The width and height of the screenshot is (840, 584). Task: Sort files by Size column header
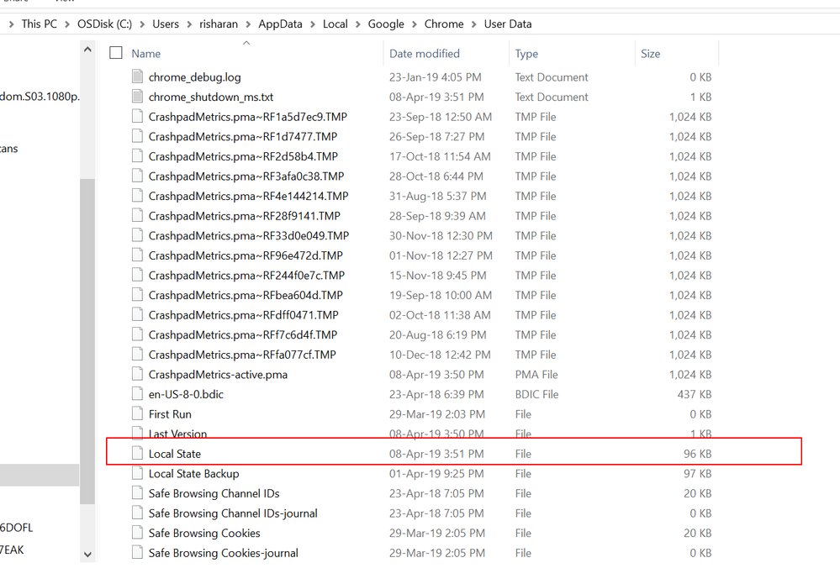[650, 54]
